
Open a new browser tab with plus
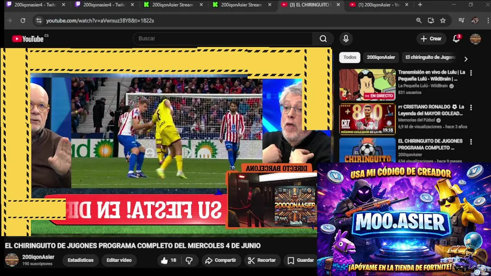coord(420,5)
